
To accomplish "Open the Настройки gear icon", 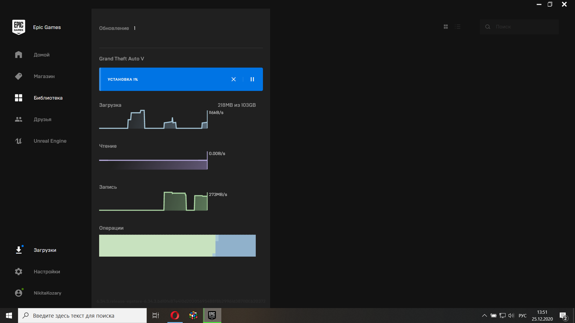I will [19, 272].
